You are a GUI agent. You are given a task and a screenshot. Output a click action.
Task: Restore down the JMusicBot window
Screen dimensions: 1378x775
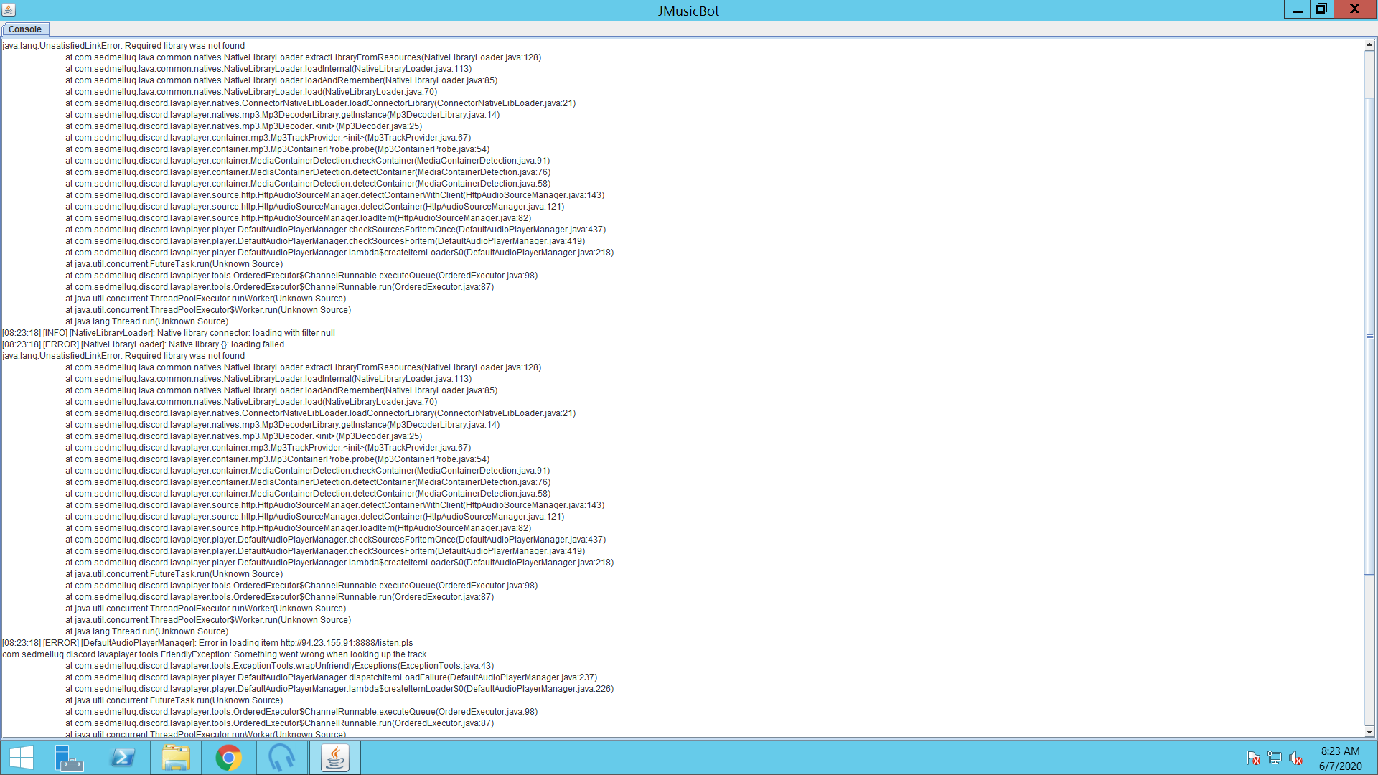1321,9
